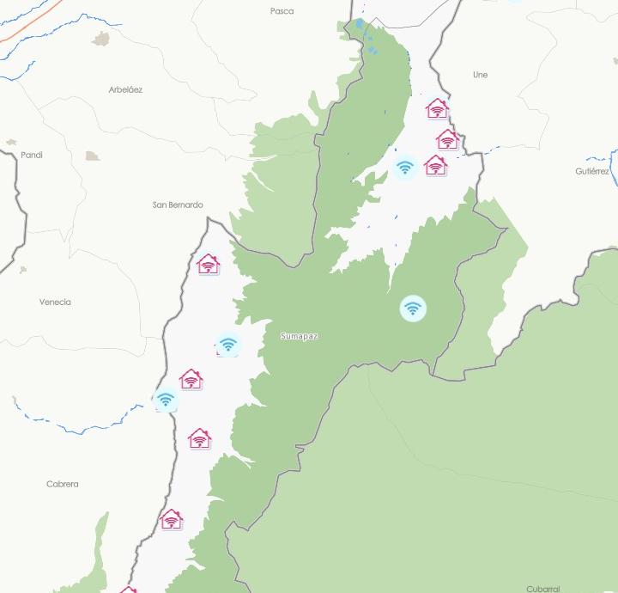Open the pink house Wi-Fi icon closest to Cabrera

tap(172, 519)
